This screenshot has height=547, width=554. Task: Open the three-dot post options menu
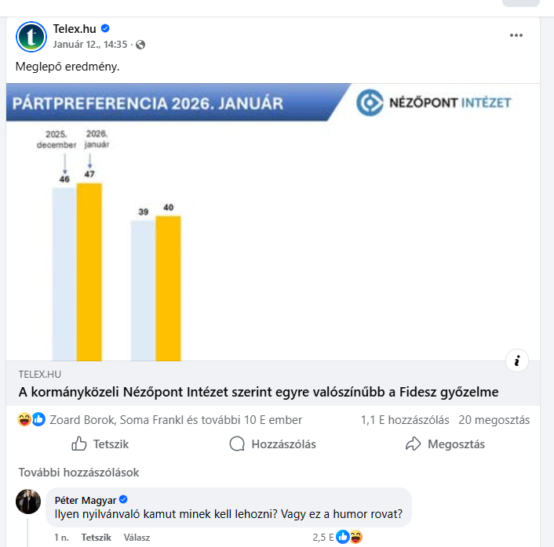(516, 35)
